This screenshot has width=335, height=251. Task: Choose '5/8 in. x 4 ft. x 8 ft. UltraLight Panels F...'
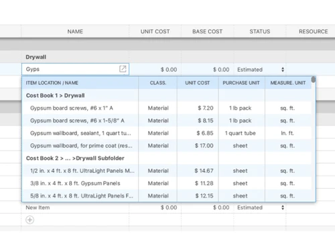click(82, 195)
